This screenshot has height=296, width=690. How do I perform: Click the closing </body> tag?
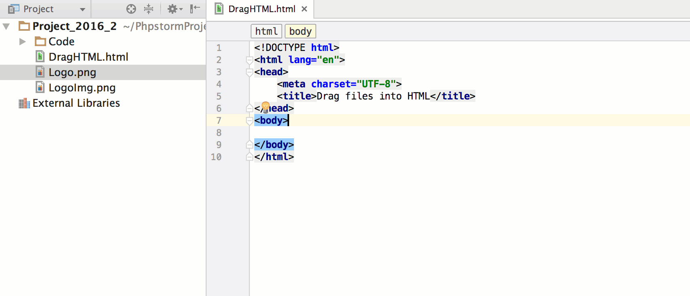[274, 145]
